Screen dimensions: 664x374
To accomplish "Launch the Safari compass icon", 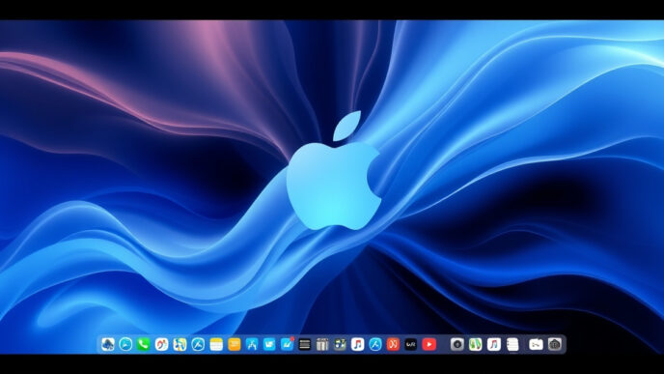I will coord(125,344).
